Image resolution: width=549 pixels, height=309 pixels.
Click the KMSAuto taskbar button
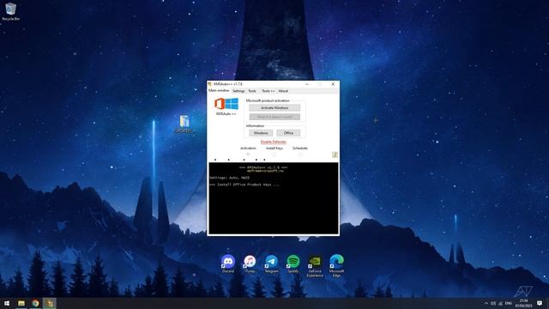50,303
